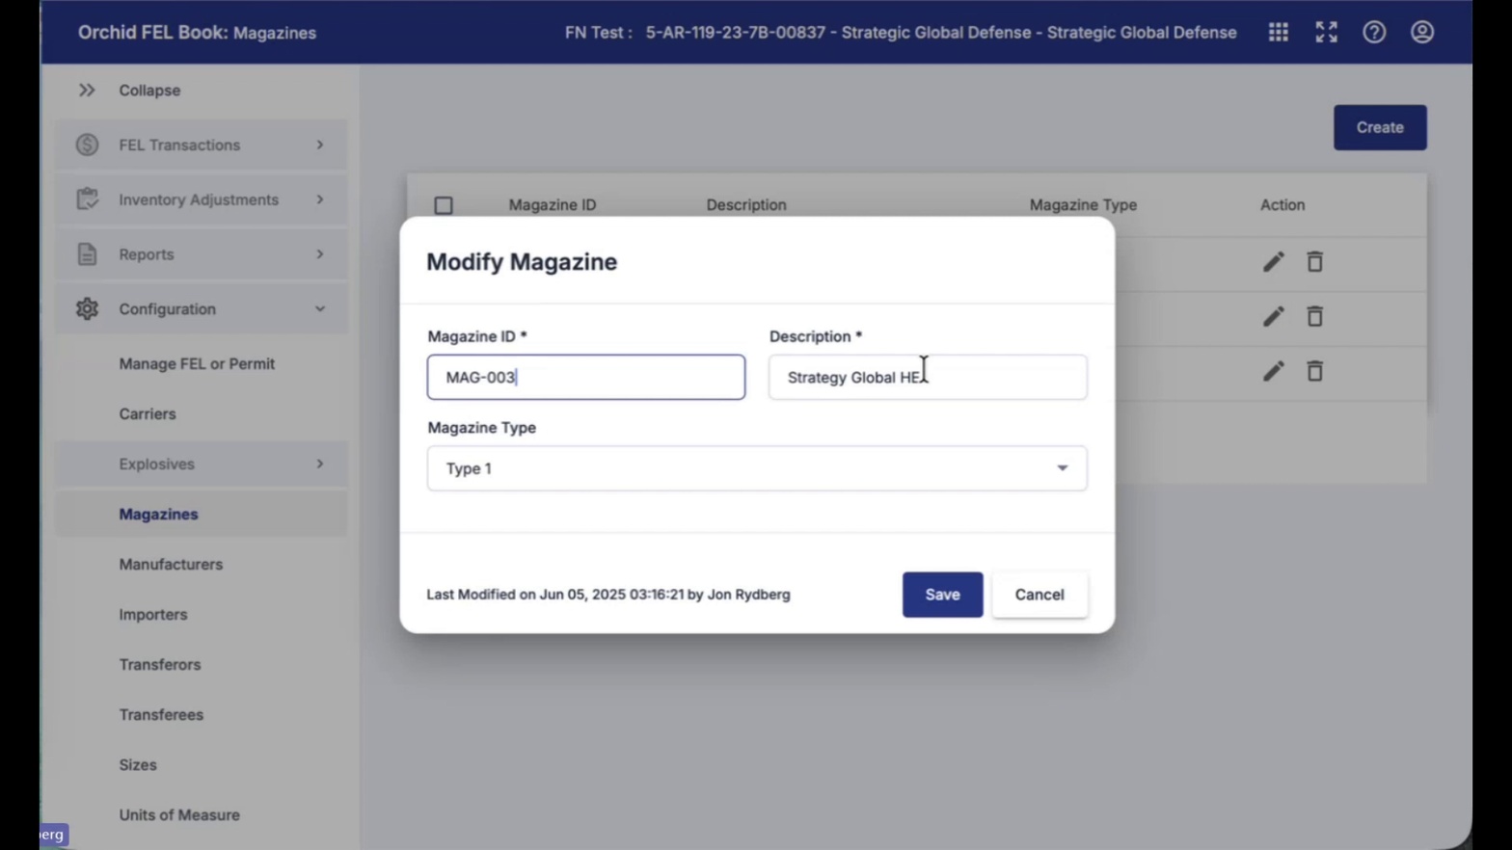The width and height of the screenshot is (1512, 850).
Task: Click the Reports document icon
Action: click(87, 253)
